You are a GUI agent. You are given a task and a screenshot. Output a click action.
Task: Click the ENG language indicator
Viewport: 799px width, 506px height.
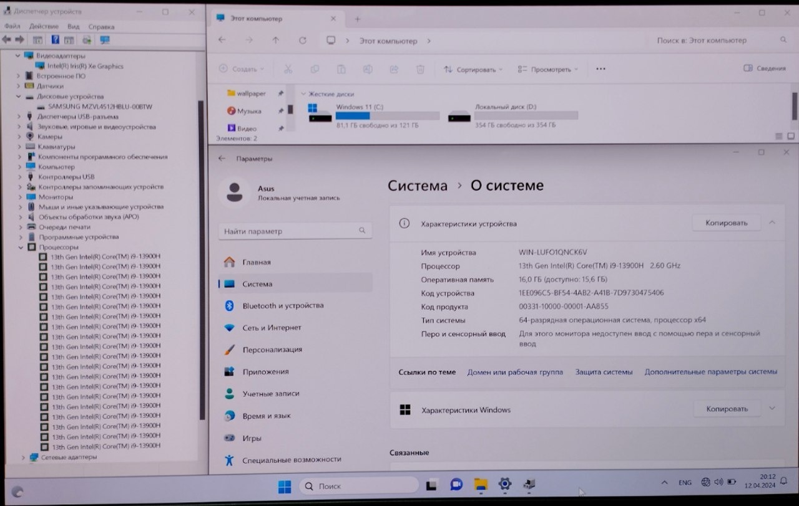[685, 483]
